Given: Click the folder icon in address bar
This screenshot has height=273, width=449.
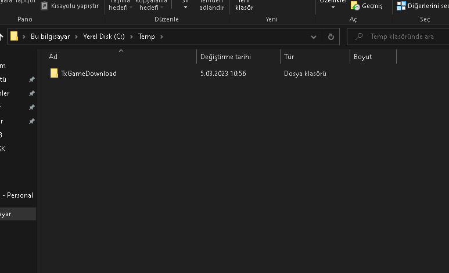Looking at the screenshot, I should pos(14,37).
